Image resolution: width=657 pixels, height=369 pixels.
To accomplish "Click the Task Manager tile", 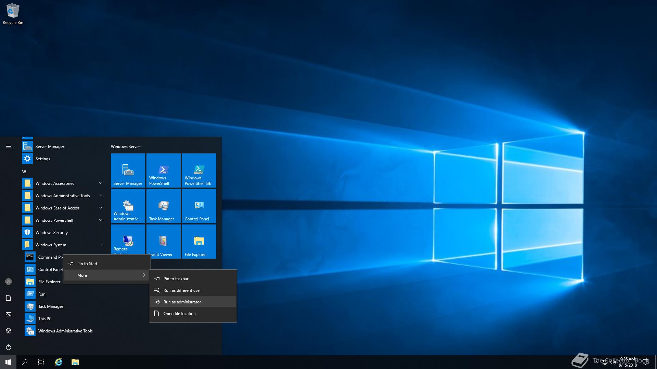I will (164, 206).
